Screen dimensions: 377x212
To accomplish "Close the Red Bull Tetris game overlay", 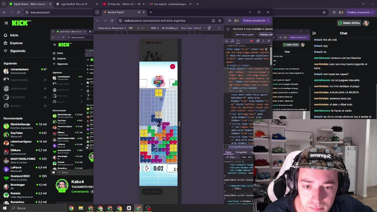I will click(173, 67).
